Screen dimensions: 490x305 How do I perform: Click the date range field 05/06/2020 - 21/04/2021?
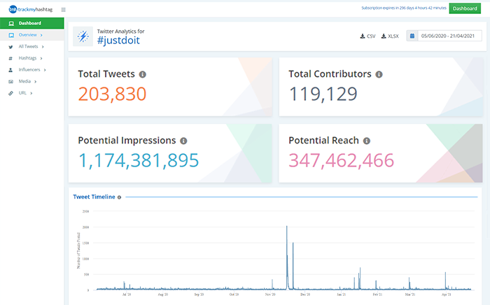click(449, 36)
